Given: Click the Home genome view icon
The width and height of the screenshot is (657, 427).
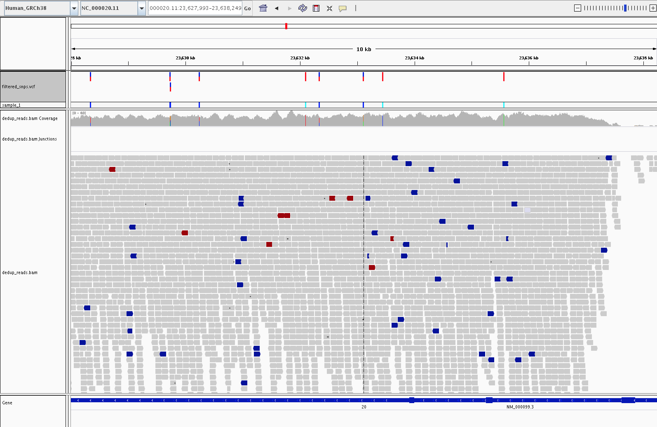Looking at the screenshot, I should click(x=263, y=8).
